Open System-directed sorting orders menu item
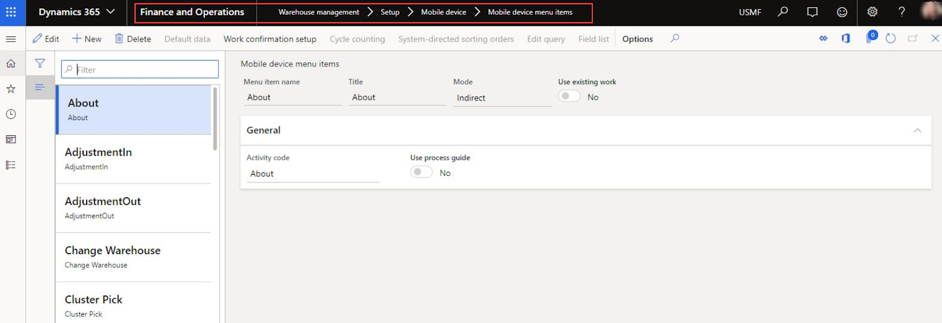This screenshot has width=942, height=323. (x=456, y=39)
